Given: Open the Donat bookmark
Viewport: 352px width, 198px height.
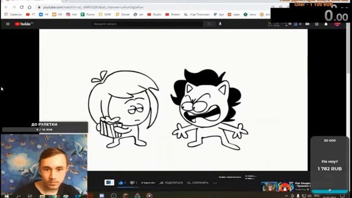Looking at the screenshot, I should (x=122, y=14).
